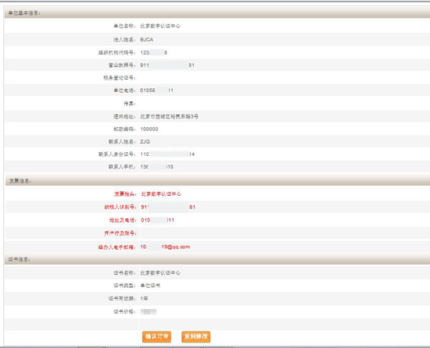
Task: Select the 证书信息 section header
Action: tap(217, 259)
